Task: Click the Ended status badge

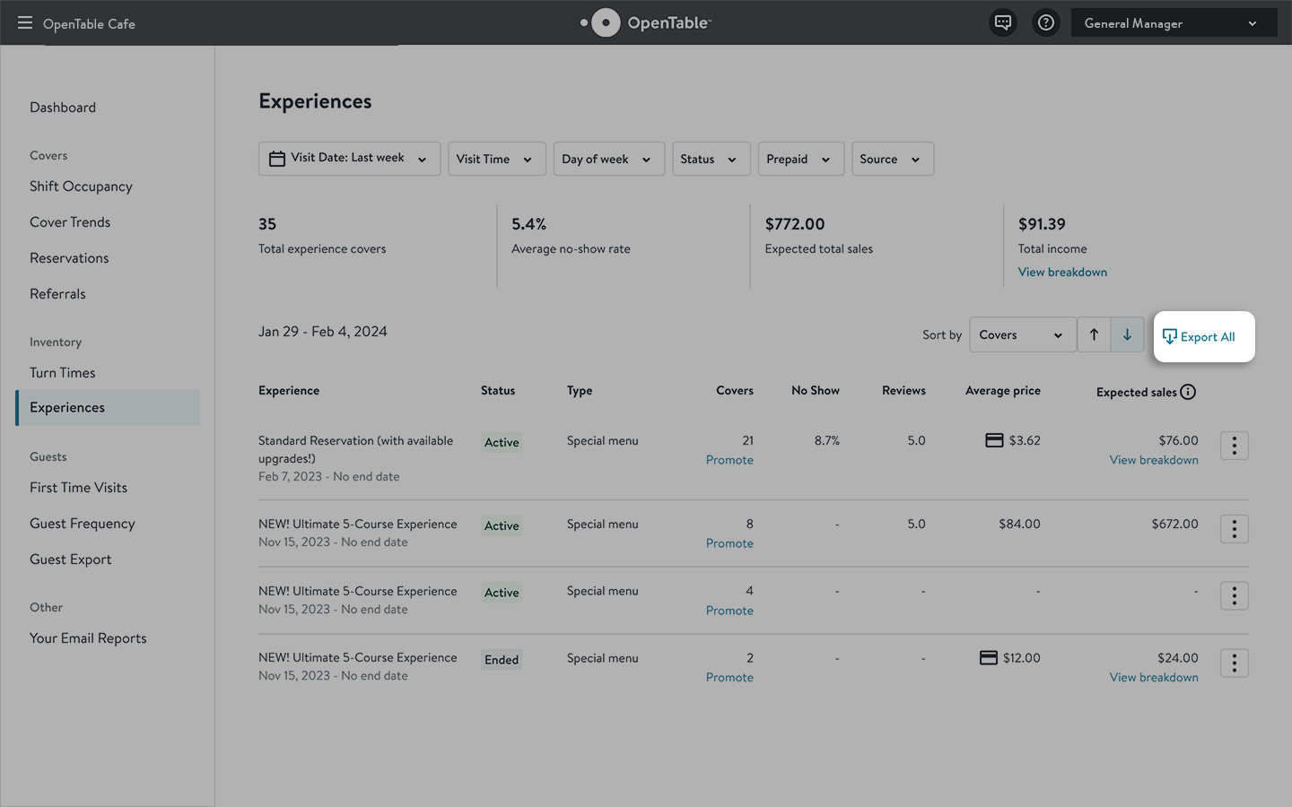Action: click(x=502, y=660)
